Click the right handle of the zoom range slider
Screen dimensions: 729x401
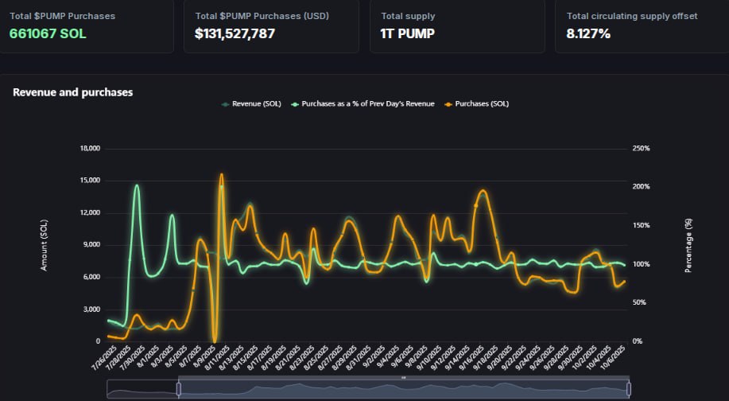[629, 389]
